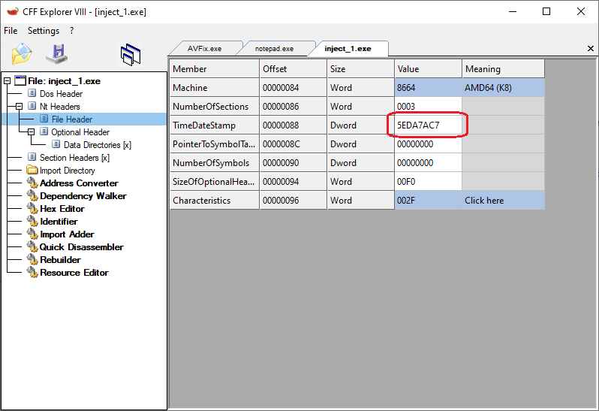The image size is (599, 411).
Task: Click the Value column header
Action: pyautogui.click(x=429, y=69)
